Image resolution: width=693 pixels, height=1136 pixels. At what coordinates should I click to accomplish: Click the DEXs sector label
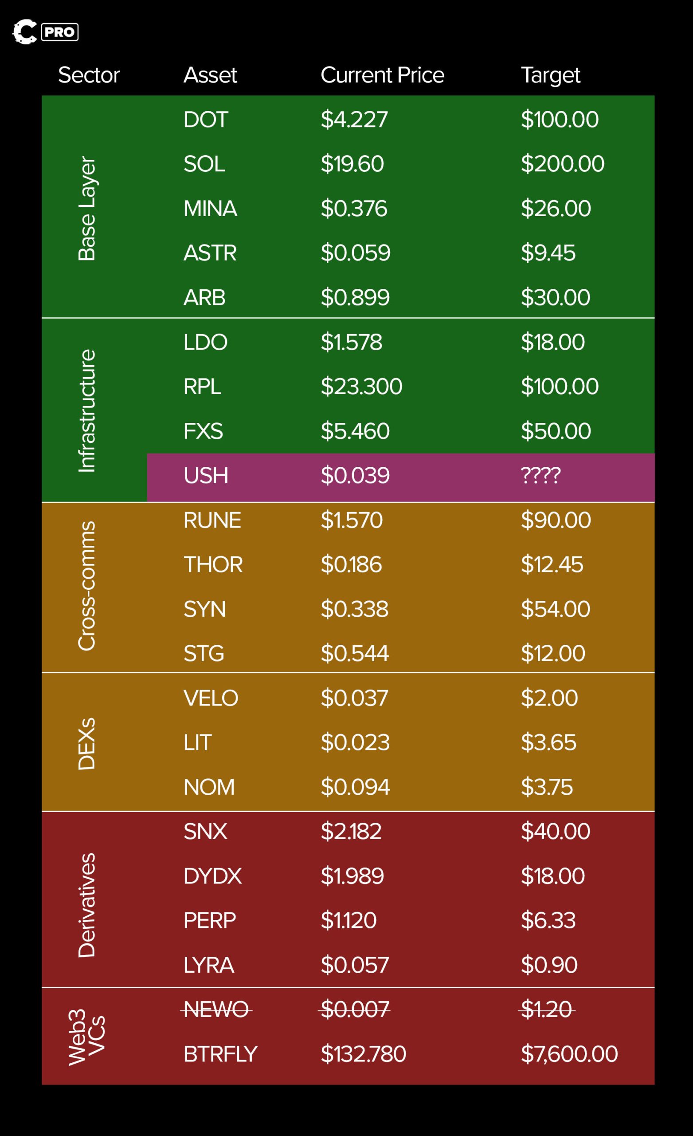point(86,743)
